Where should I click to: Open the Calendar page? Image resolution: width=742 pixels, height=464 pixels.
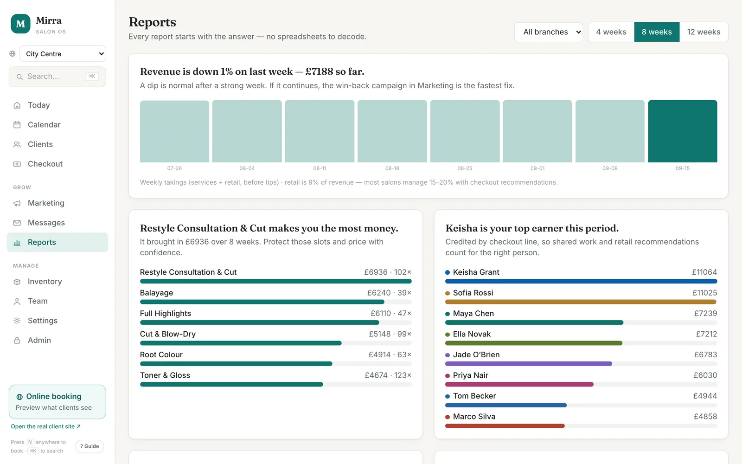58,125
